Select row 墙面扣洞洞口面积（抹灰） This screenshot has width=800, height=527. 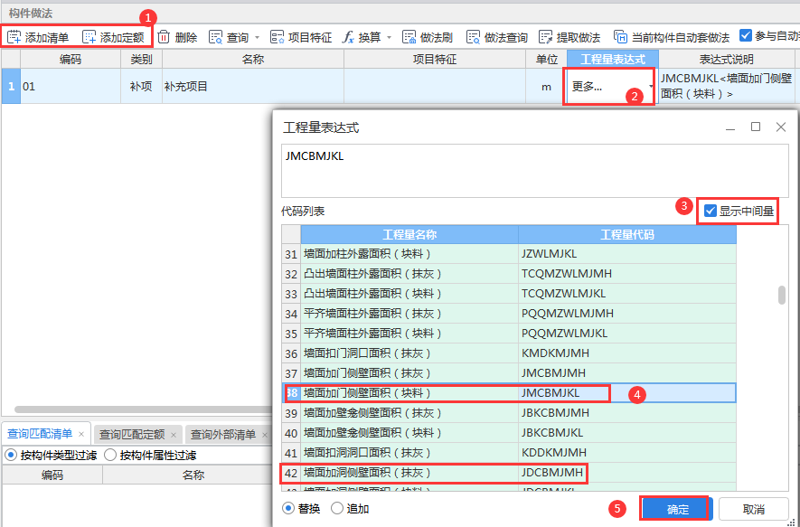509,453
